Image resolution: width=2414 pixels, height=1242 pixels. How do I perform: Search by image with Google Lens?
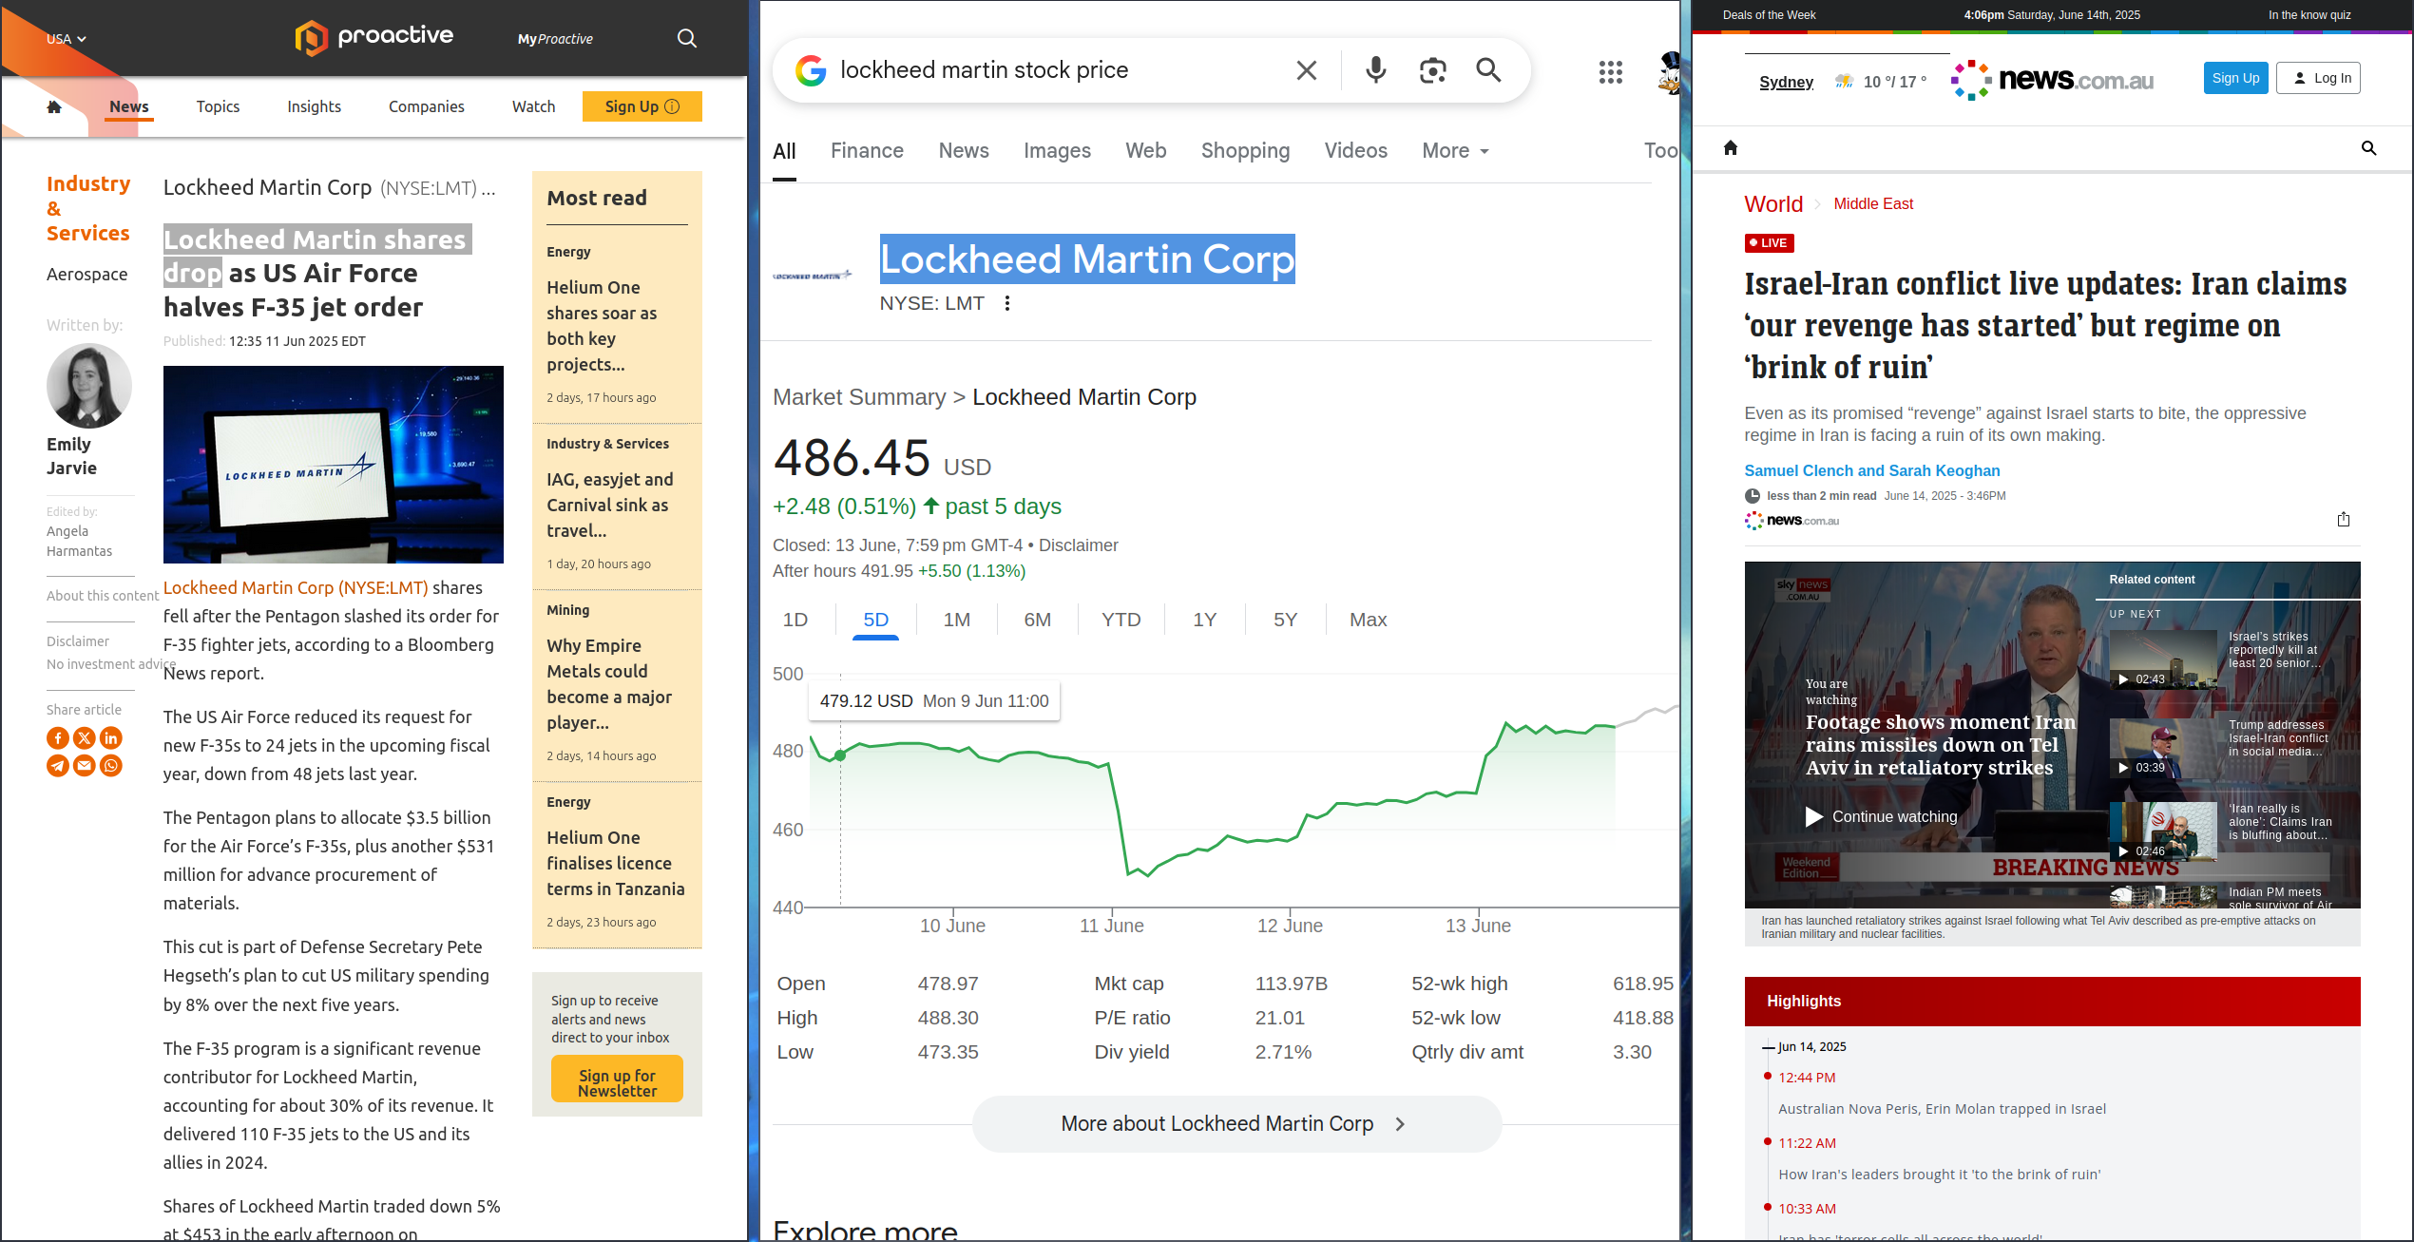1432,70
